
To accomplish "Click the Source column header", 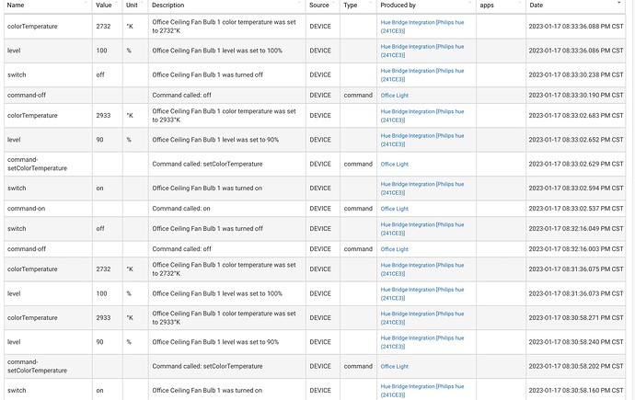I will 319,5.
